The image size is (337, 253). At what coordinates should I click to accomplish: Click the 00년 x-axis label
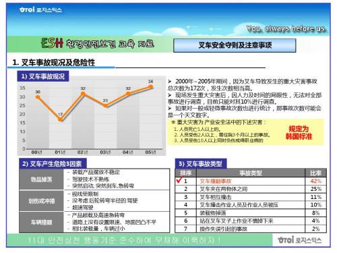(x=36, y=152)
